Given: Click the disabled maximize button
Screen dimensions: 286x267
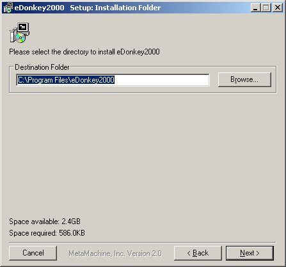Looking at the screenshot, I should [266, 8].
